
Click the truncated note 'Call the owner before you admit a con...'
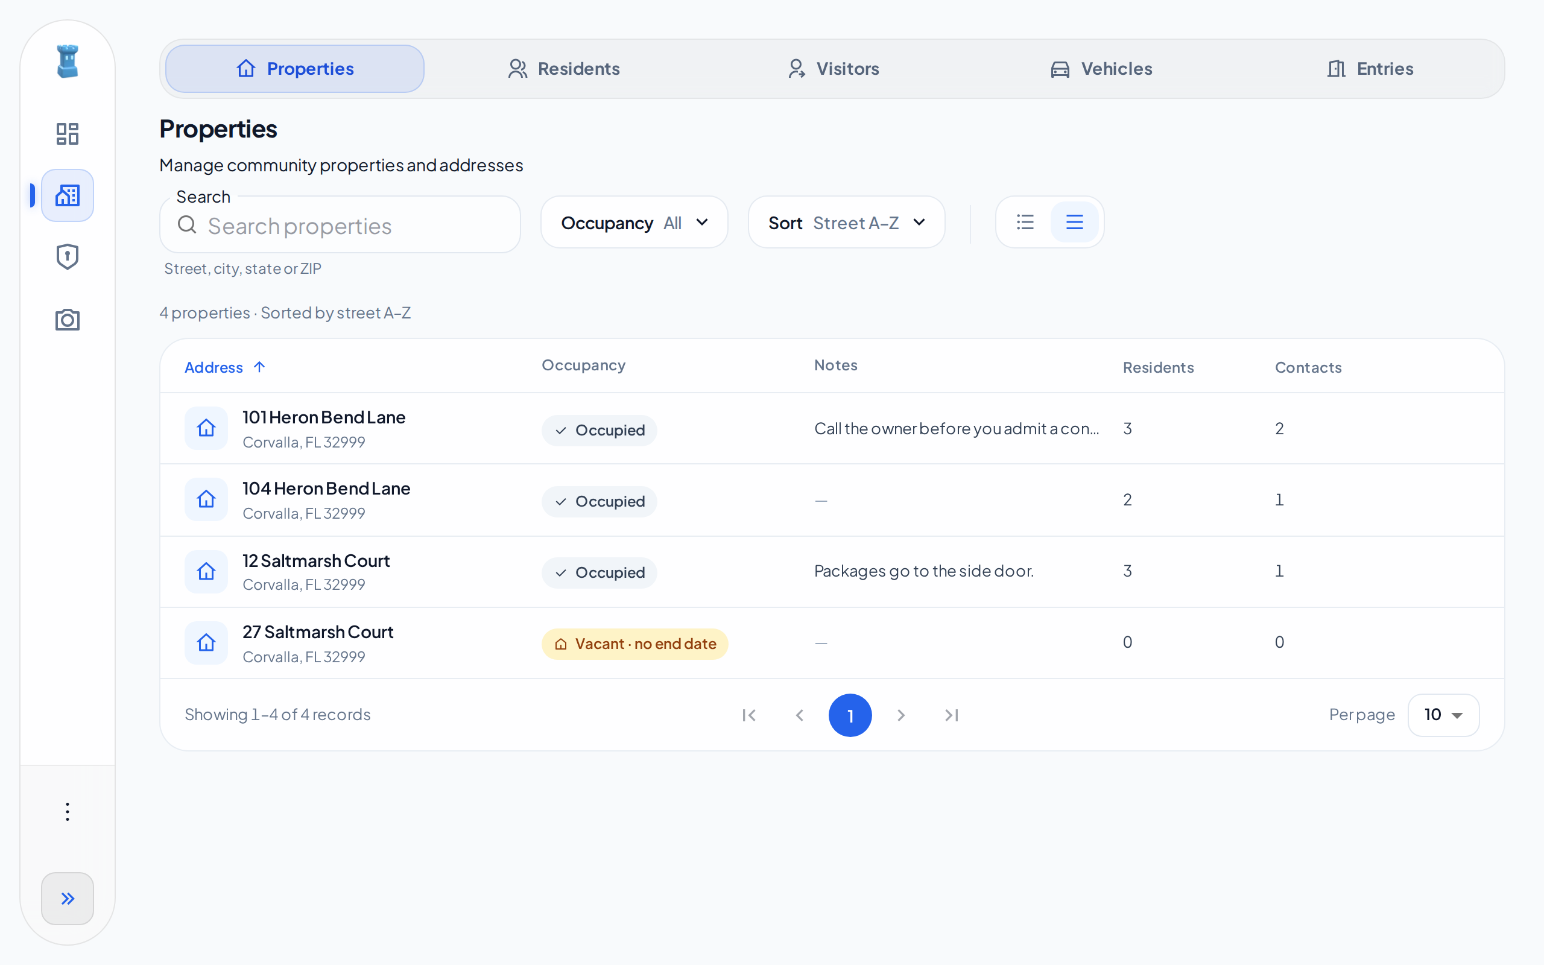(957, 428)
